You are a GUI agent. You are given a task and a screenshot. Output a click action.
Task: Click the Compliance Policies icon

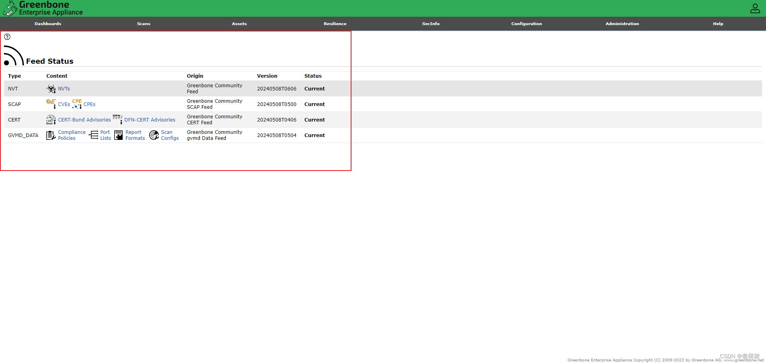[51, 135]
